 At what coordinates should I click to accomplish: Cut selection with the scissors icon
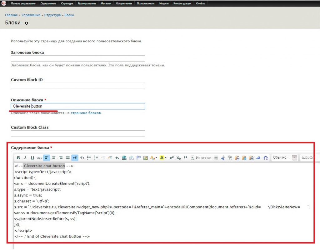click(223, 158)
